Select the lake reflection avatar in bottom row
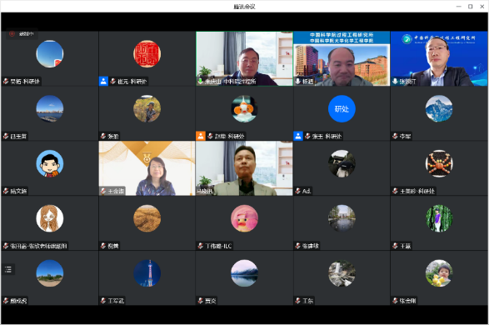This screenshot has height=325, width=489. (245, 273)
